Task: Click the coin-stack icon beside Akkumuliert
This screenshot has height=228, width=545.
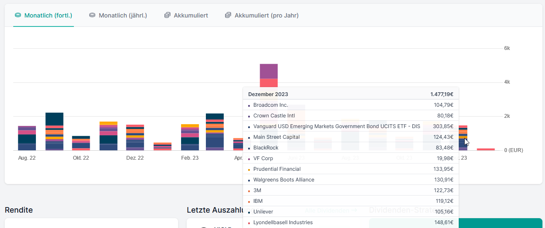Action: click(x=167, y=15)
